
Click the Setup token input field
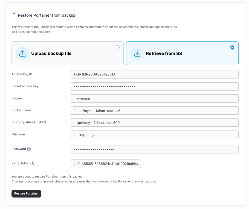pos(105,164)
